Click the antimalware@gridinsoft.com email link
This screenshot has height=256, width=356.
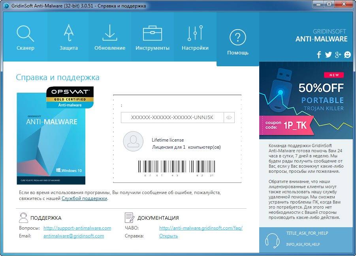point(73,236)
